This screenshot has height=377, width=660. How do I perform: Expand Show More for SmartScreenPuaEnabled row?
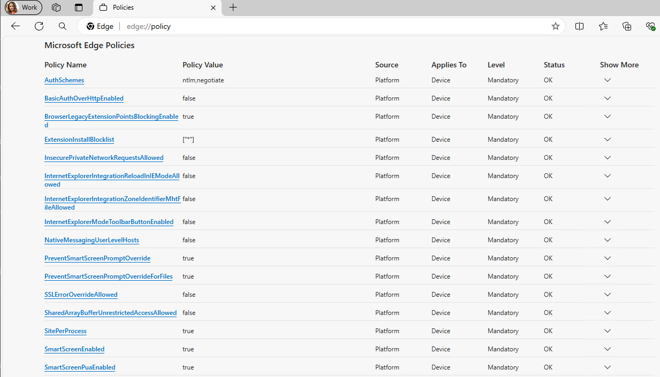point(607,367)
